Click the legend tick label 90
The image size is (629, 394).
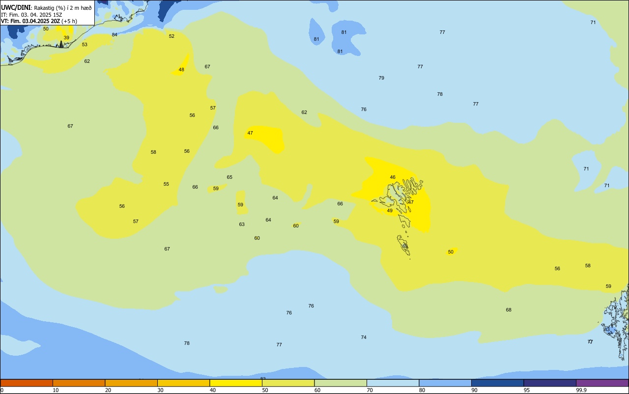pos(474,390)
